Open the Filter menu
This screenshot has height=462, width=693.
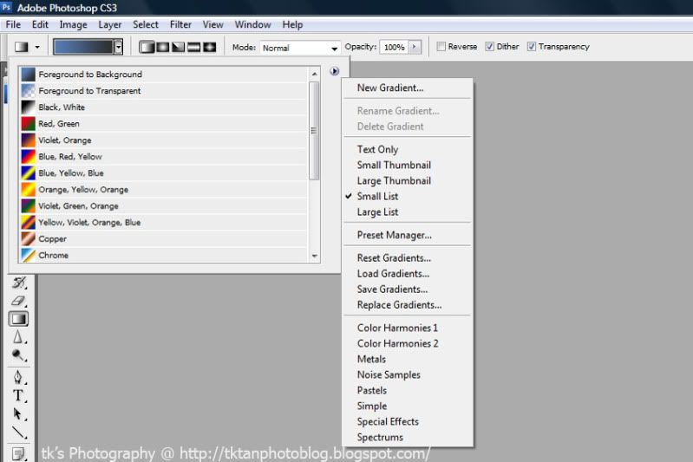[x=180, y=25]
